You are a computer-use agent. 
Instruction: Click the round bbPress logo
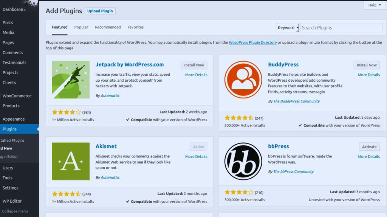243,161
